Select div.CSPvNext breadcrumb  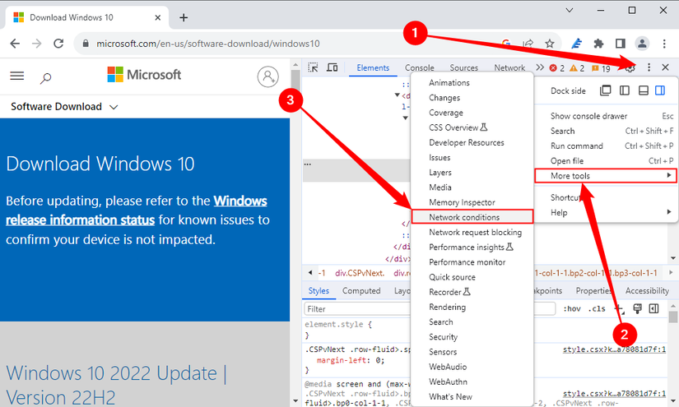(x=360, y=273)
